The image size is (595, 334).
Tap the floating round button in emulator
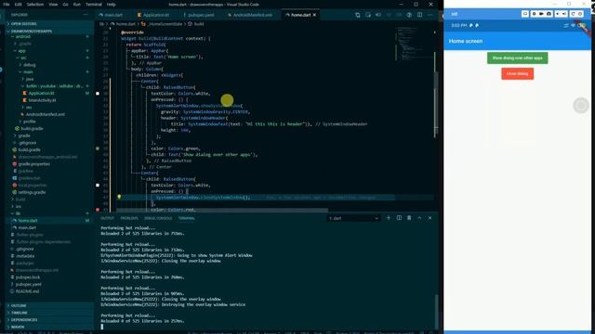(580, 105)
